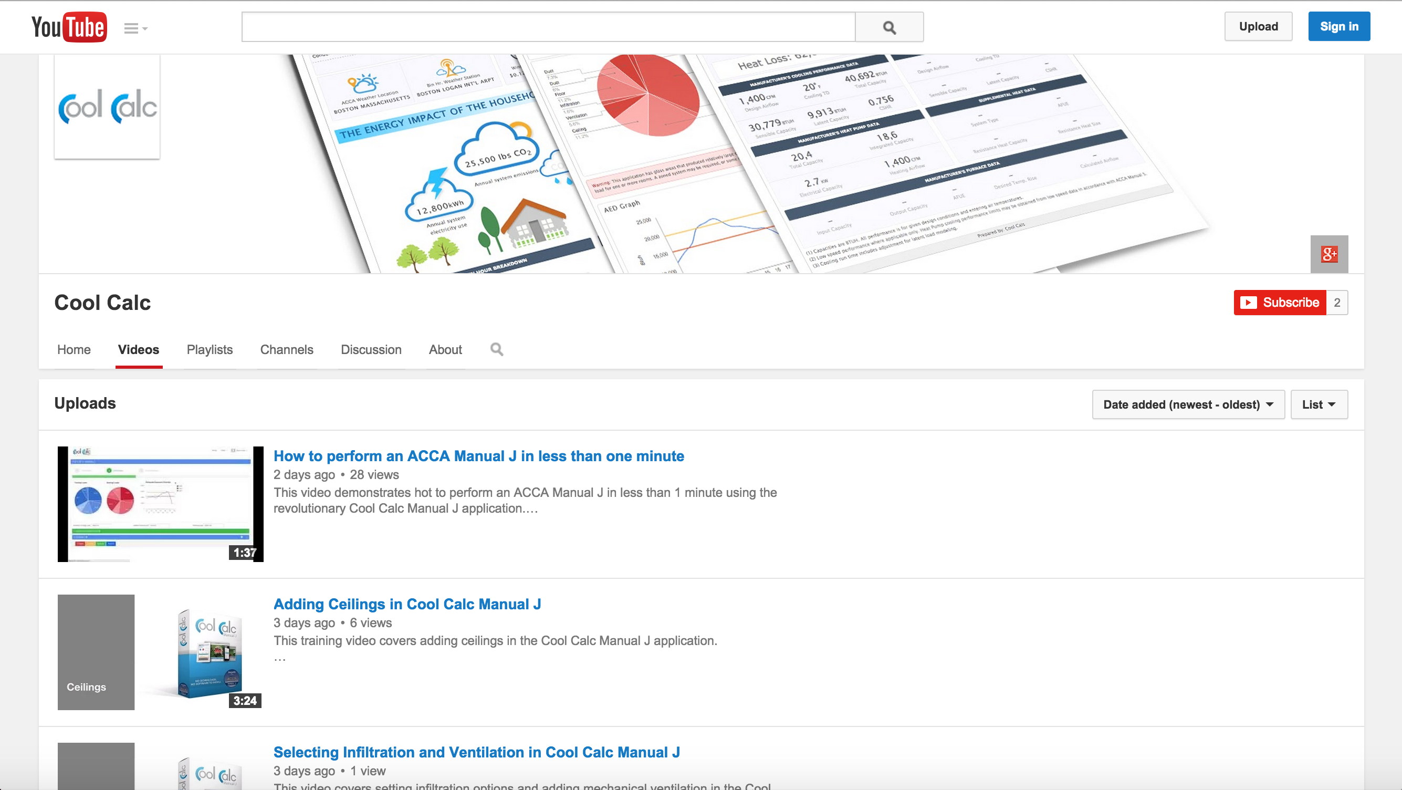Click the YouTube logo
1402x790 pixels.
click(69, 27)
